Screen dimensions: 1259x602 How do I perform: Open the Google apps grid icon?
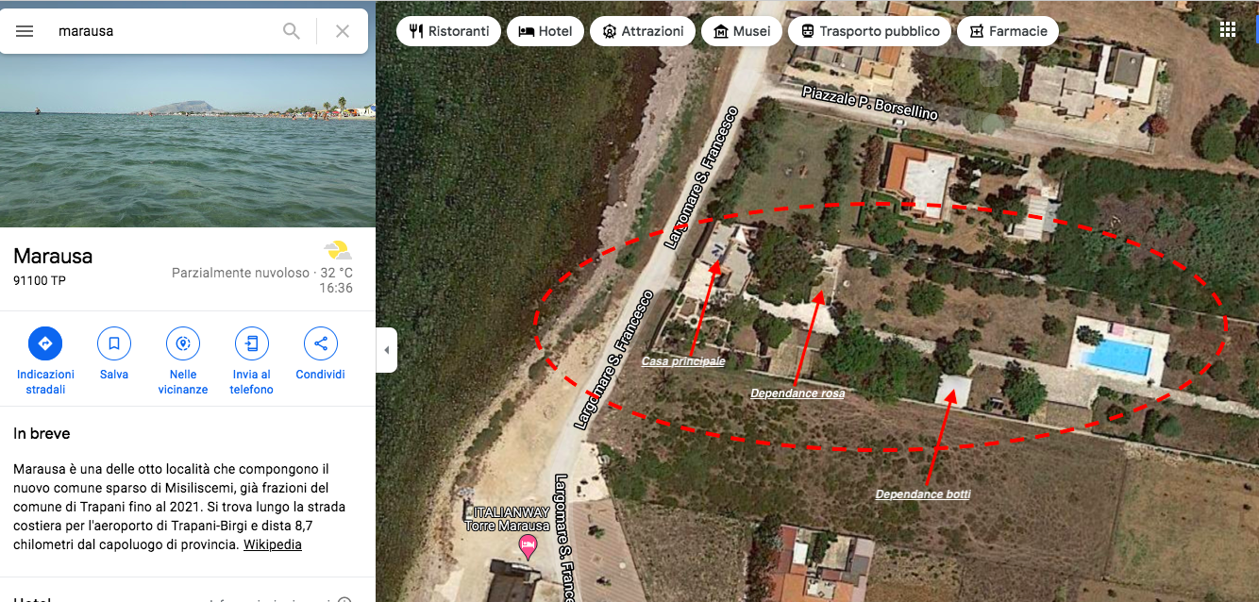pos(1228,29)
